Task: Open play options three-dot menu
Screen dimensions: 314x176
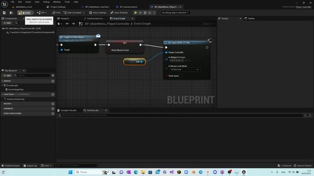Action: click(154, 13)
